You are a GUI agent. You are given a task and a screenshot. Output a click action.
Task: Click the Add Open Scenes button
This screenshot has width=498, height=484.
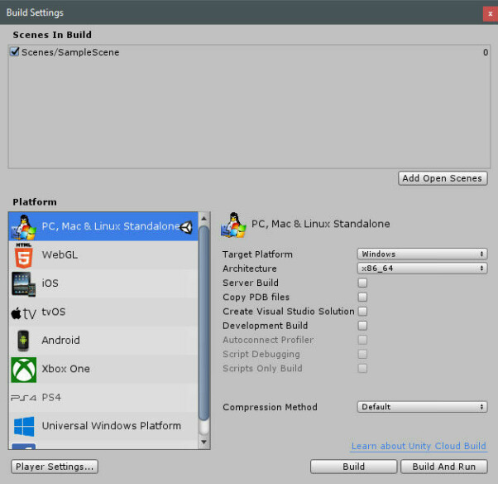[x=443, y=178]
